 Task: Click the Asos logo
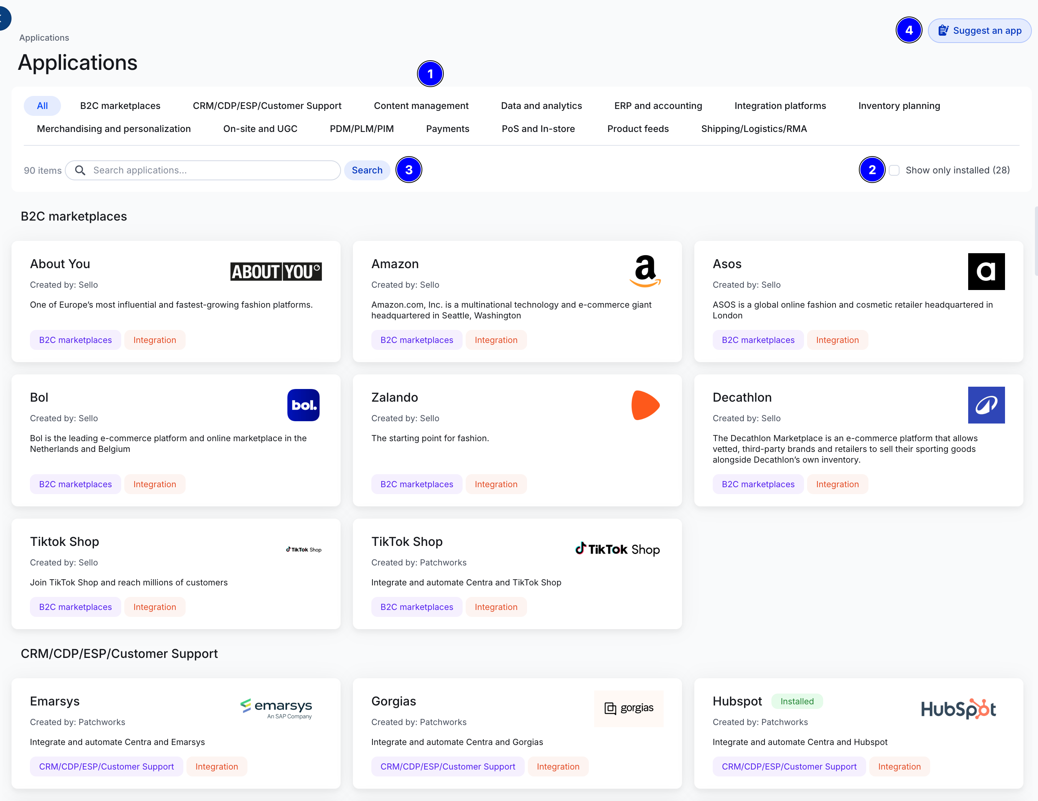click(x=986, y=272)
